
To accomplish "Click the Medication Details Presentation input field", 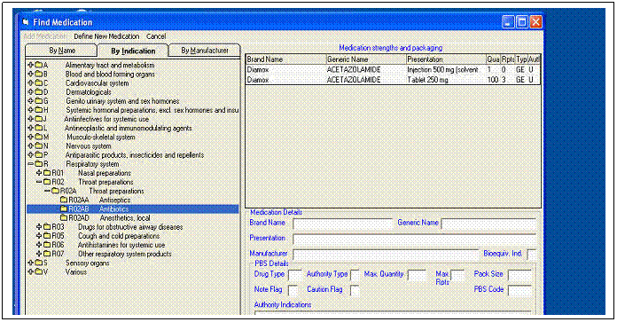I will [x=415, y=239].
